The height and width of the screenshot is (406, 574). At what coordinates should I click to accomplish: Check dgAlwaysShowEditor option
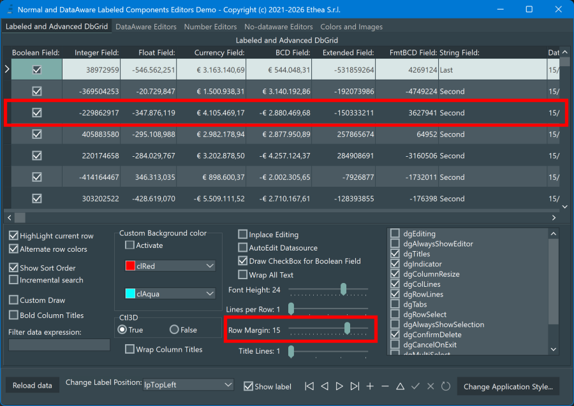[x=395, y=243]
